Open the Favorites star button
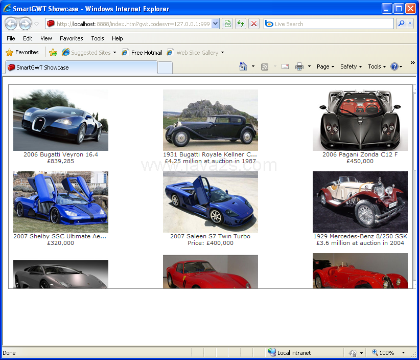 (22, 52)
